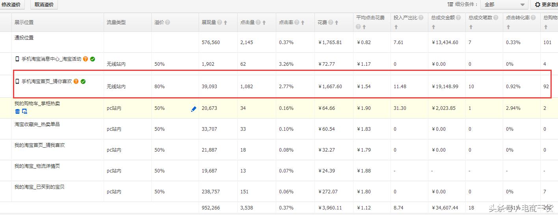Show help tooltip for 点击量 column
Image resolution: width=558 pixels, height=215 pixels.
point(258,22)
